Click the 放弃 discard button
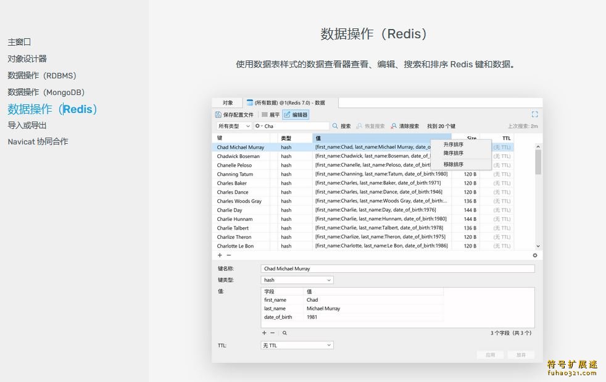Viewport: 606px width, 382px height. 521,355
